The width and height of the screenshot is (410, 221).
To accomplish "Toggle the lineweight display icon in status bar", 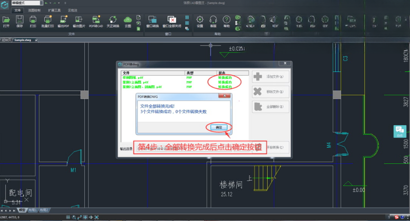I will pyautogui.click(x=91, y=217).
